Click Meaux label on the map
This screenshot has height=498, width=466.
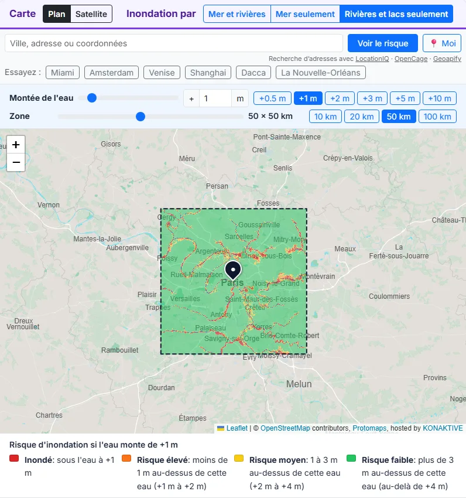coord(345,248)
